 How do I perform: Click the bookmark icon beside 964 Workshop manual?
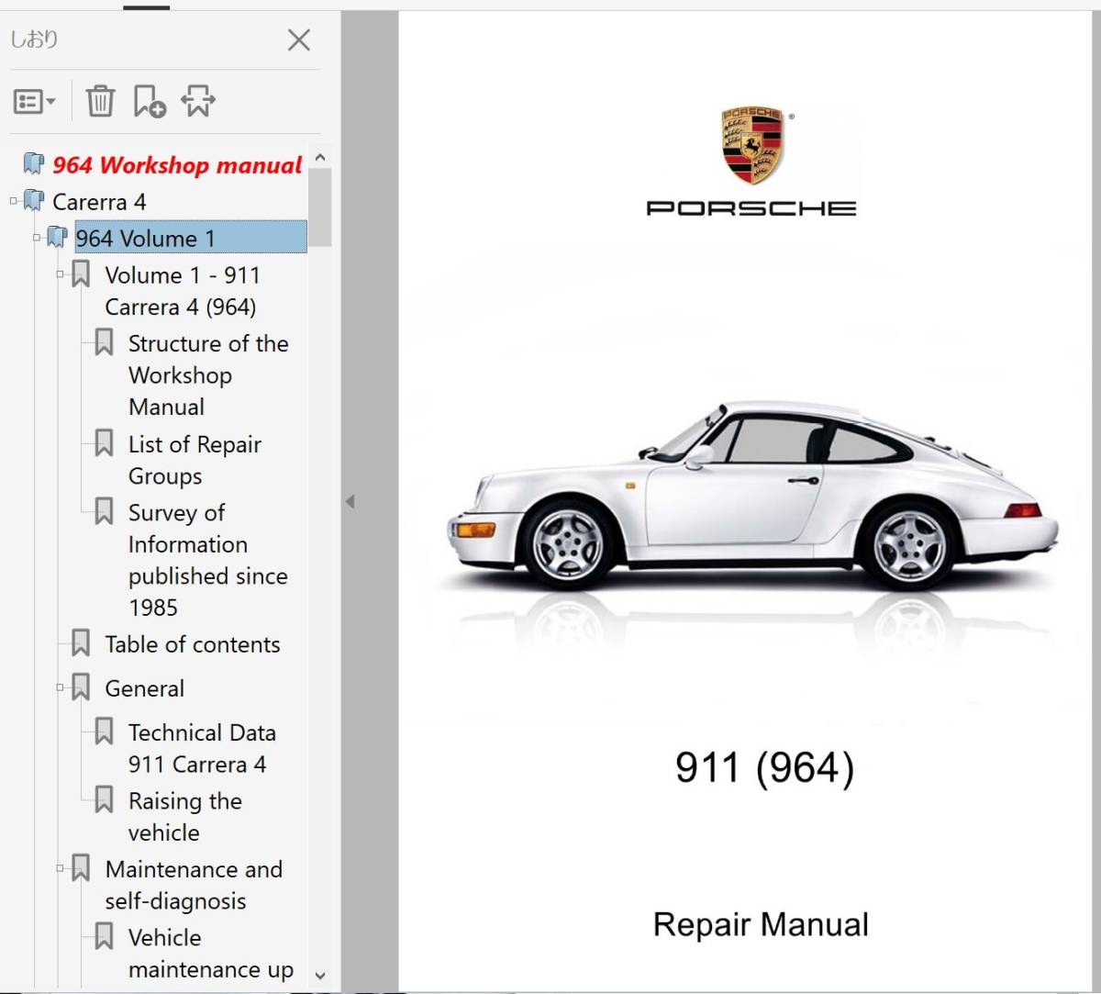pos(34,164)
